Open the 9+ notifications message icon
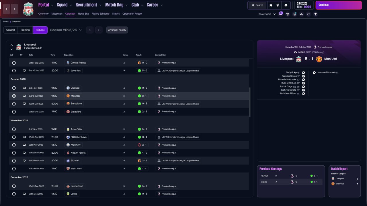The width and height of the screenshot is (367, 206). pyautogui.click(x=281, y=14)
